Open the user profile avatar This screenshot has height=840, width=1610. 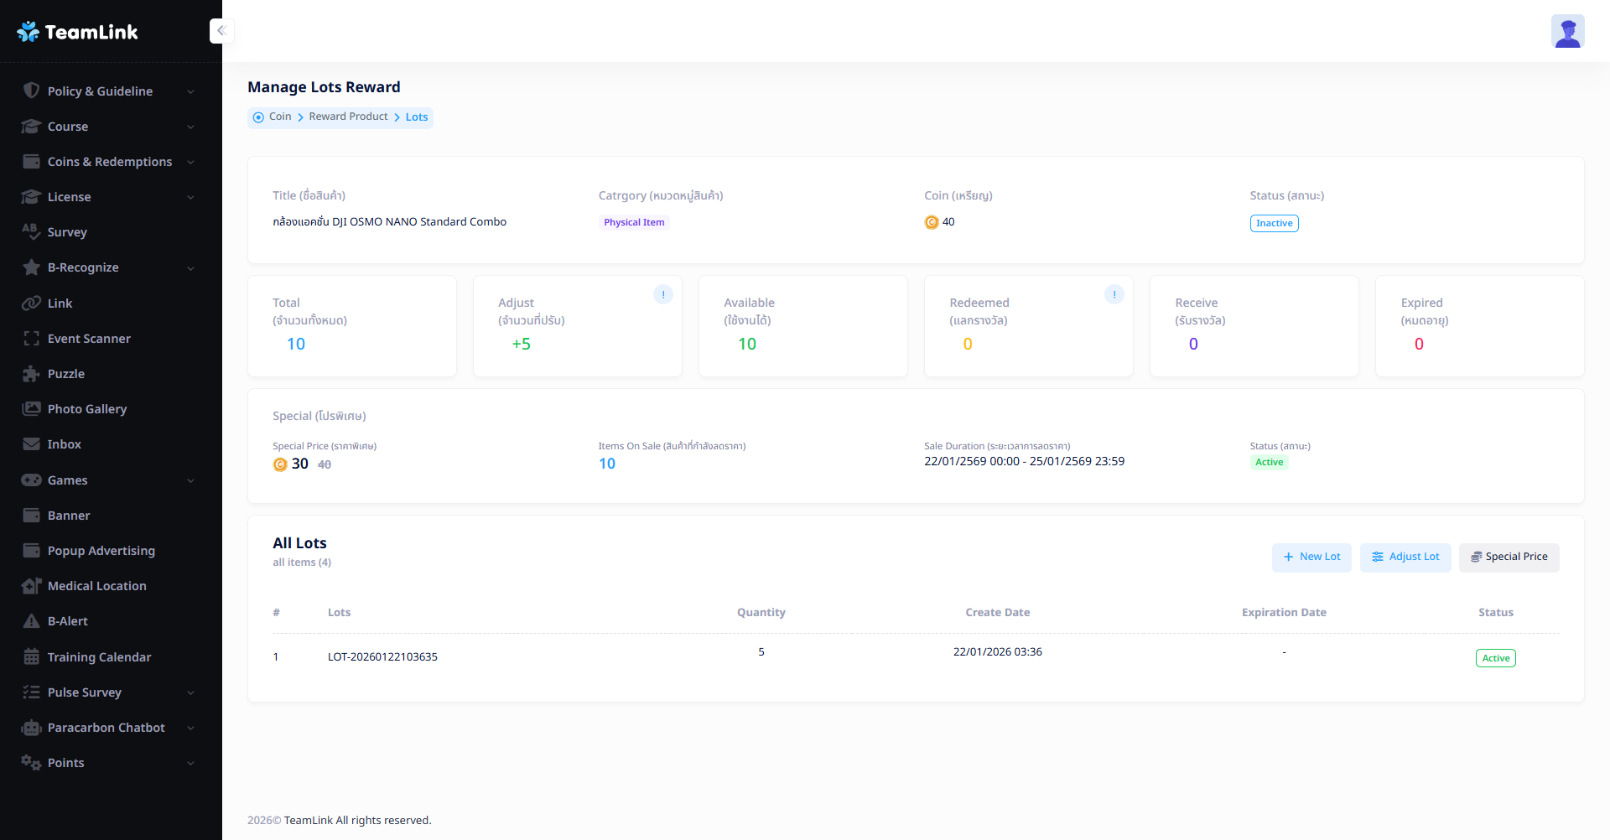(1566, 32)
